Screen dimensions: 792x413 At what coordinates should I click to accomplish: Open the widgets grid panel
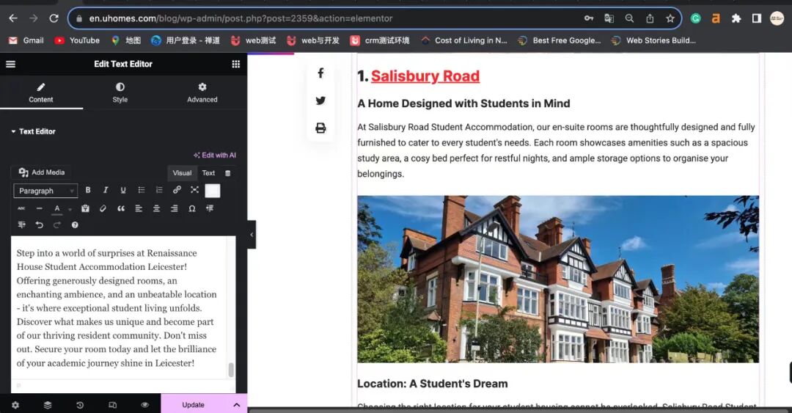[235, 65]
